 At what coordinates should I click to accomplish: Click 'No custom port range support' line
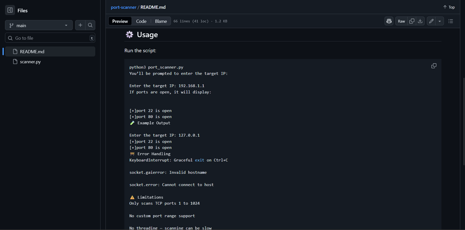162,216
